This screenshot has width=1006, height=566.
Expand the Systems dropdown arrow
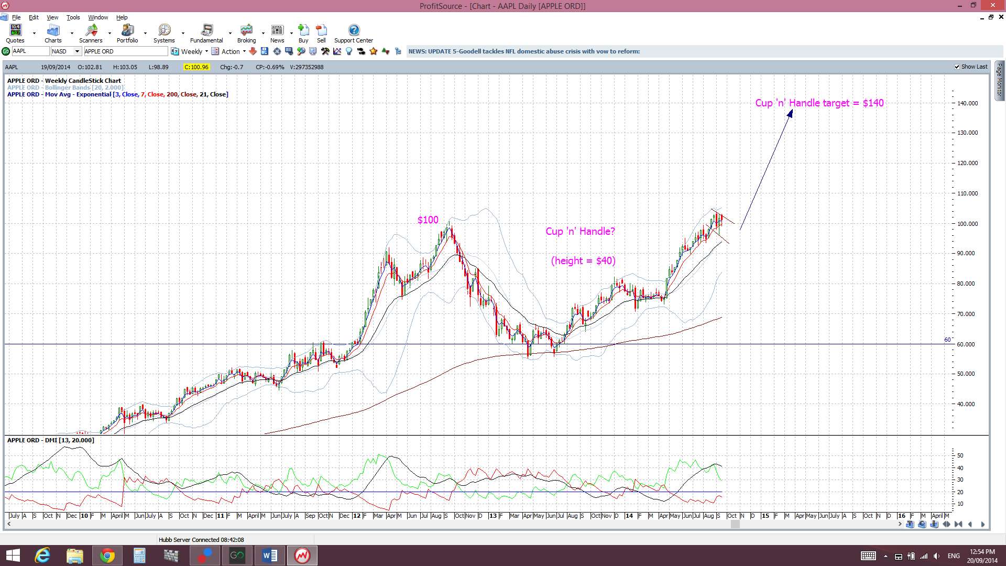click(183, 34)
